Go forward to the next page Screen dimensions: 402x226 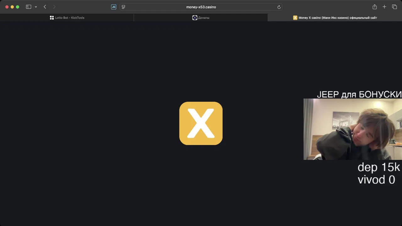tap(54, 7)
